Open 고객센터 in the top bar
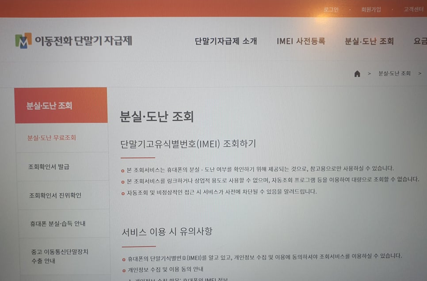 pyautogui.click(x=414, y=9)
